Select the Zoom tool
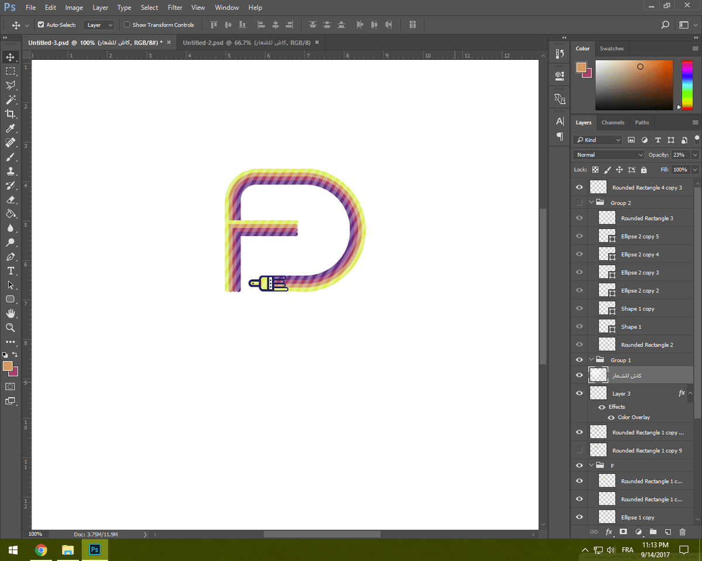Image resolution: width=702 pixels, height=561 pixels. pos(10,328)
